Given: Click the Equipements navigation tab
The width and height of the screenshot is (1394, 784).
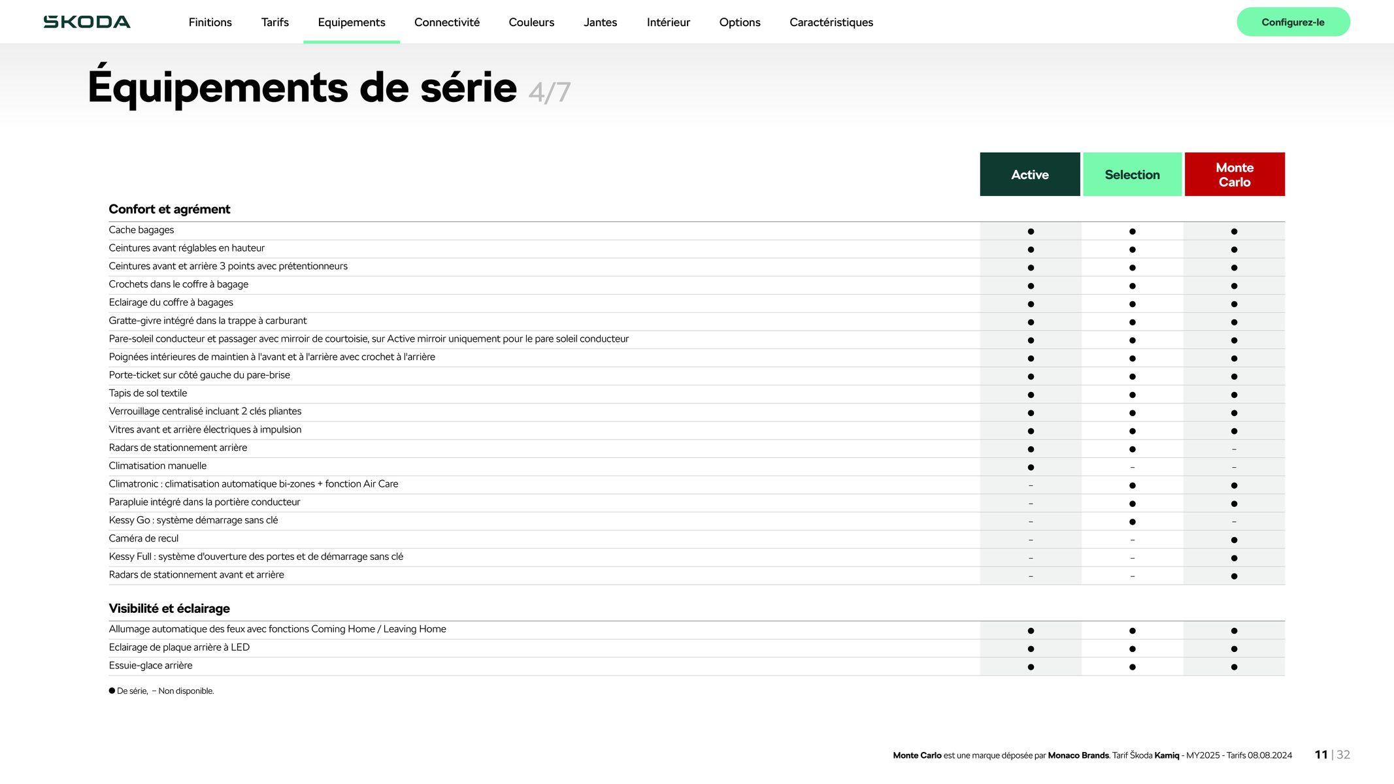Looking at the screenshot, I should [352, 22].
